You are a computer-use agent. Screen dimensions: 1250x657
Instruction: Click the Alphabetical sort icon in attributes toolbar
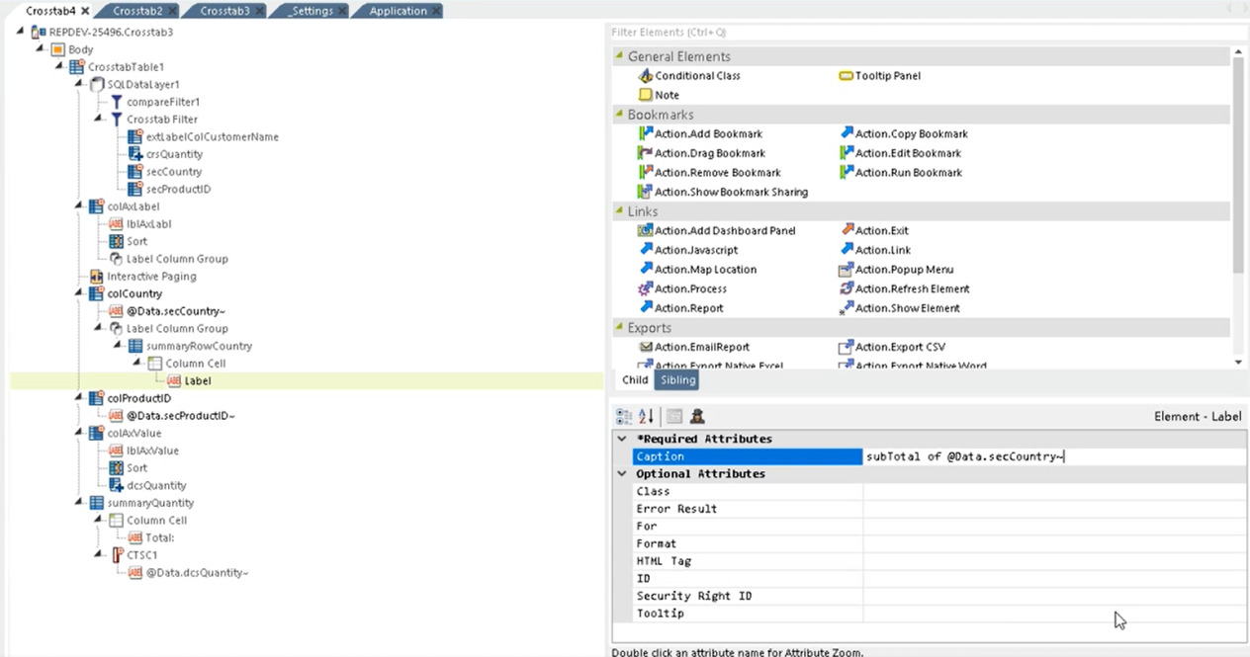point(646,417)
